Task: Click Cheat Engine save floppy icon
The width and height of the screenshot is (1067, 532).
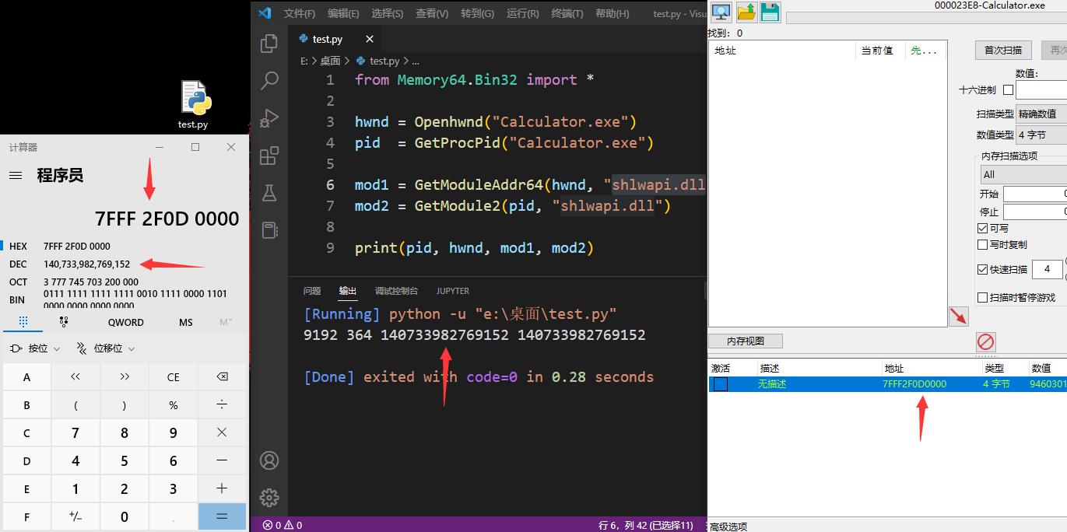Action: pyautogui.click(x=770, y=12)
